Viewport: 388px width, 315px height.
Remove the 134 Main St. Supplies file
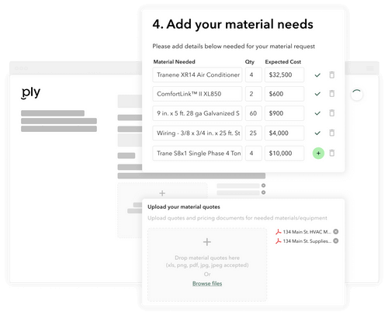point(336,241)
